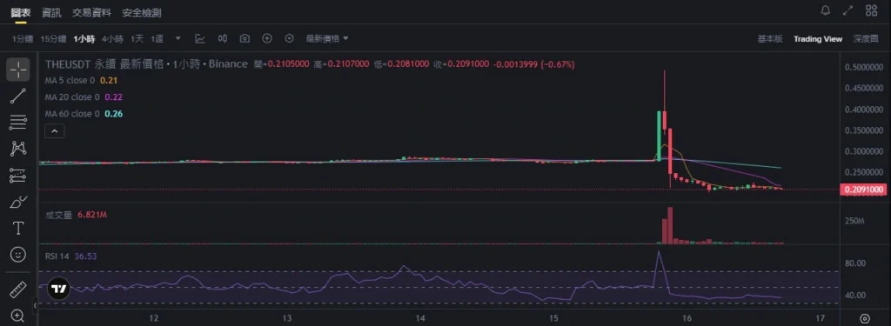Click the 0.5000000 price axis label
The image size is (891, 326).
point(864,67)
